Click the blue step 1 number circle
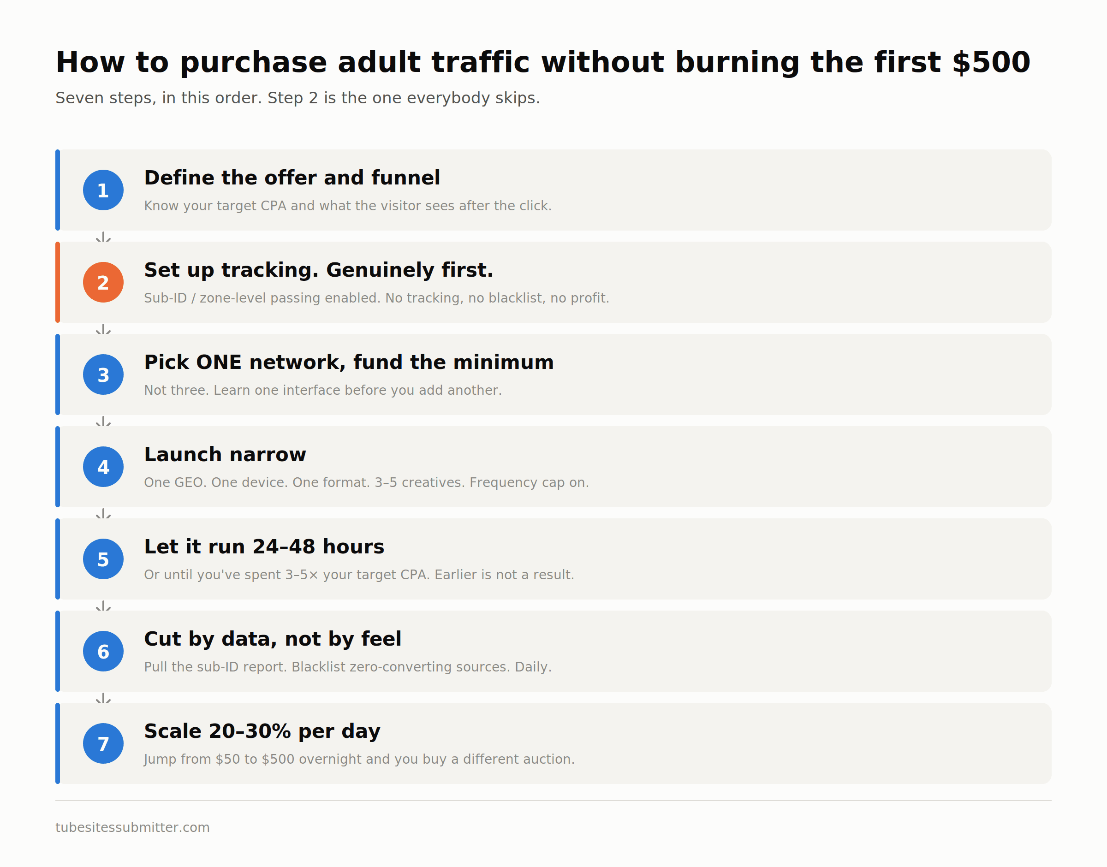 pyautogui.click(x=103, y=190)
